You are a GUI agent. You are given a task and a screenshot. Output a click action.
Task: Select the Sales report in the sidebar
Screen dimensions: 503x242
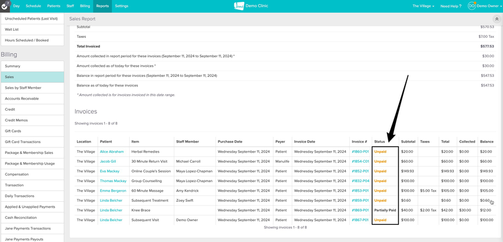32,77
